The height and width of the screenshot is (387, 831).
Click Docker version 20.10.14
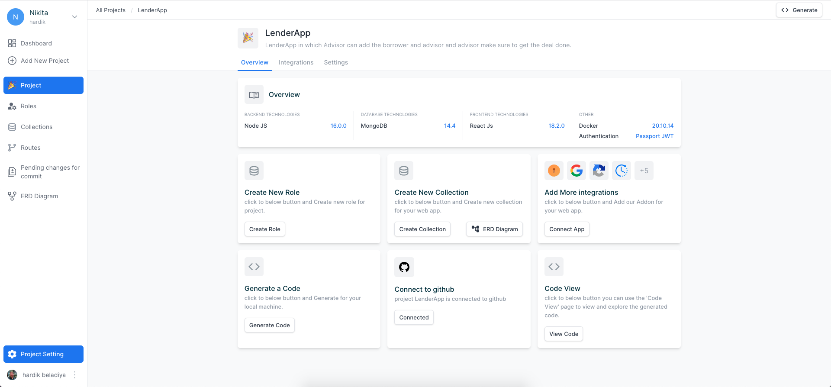pyautogui.click(x=663, y=126)
